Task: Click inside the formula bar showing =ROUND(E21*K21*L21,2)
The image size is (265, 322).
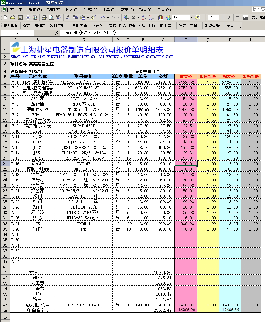Action: tap(163, 33)
